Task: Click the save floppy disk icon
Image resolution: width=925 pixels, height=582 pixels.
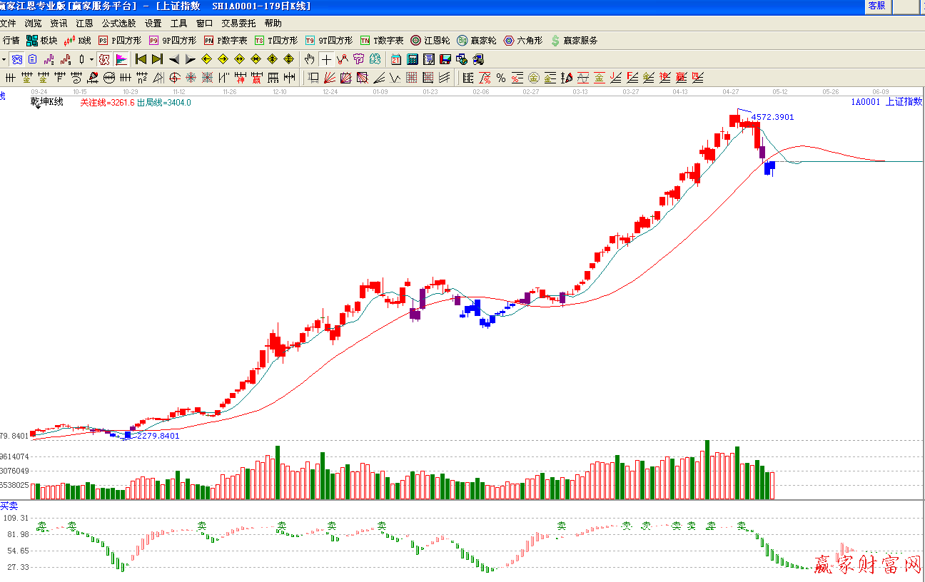Action: tap(445, 59)
